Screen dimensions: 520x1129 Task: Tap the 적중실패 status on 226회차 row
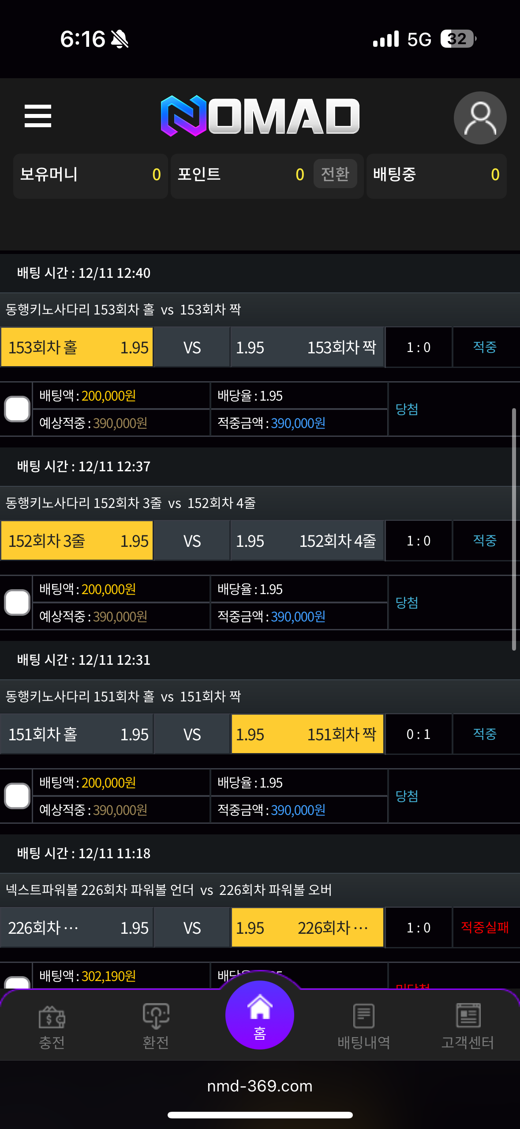click(x=485, y=928)
